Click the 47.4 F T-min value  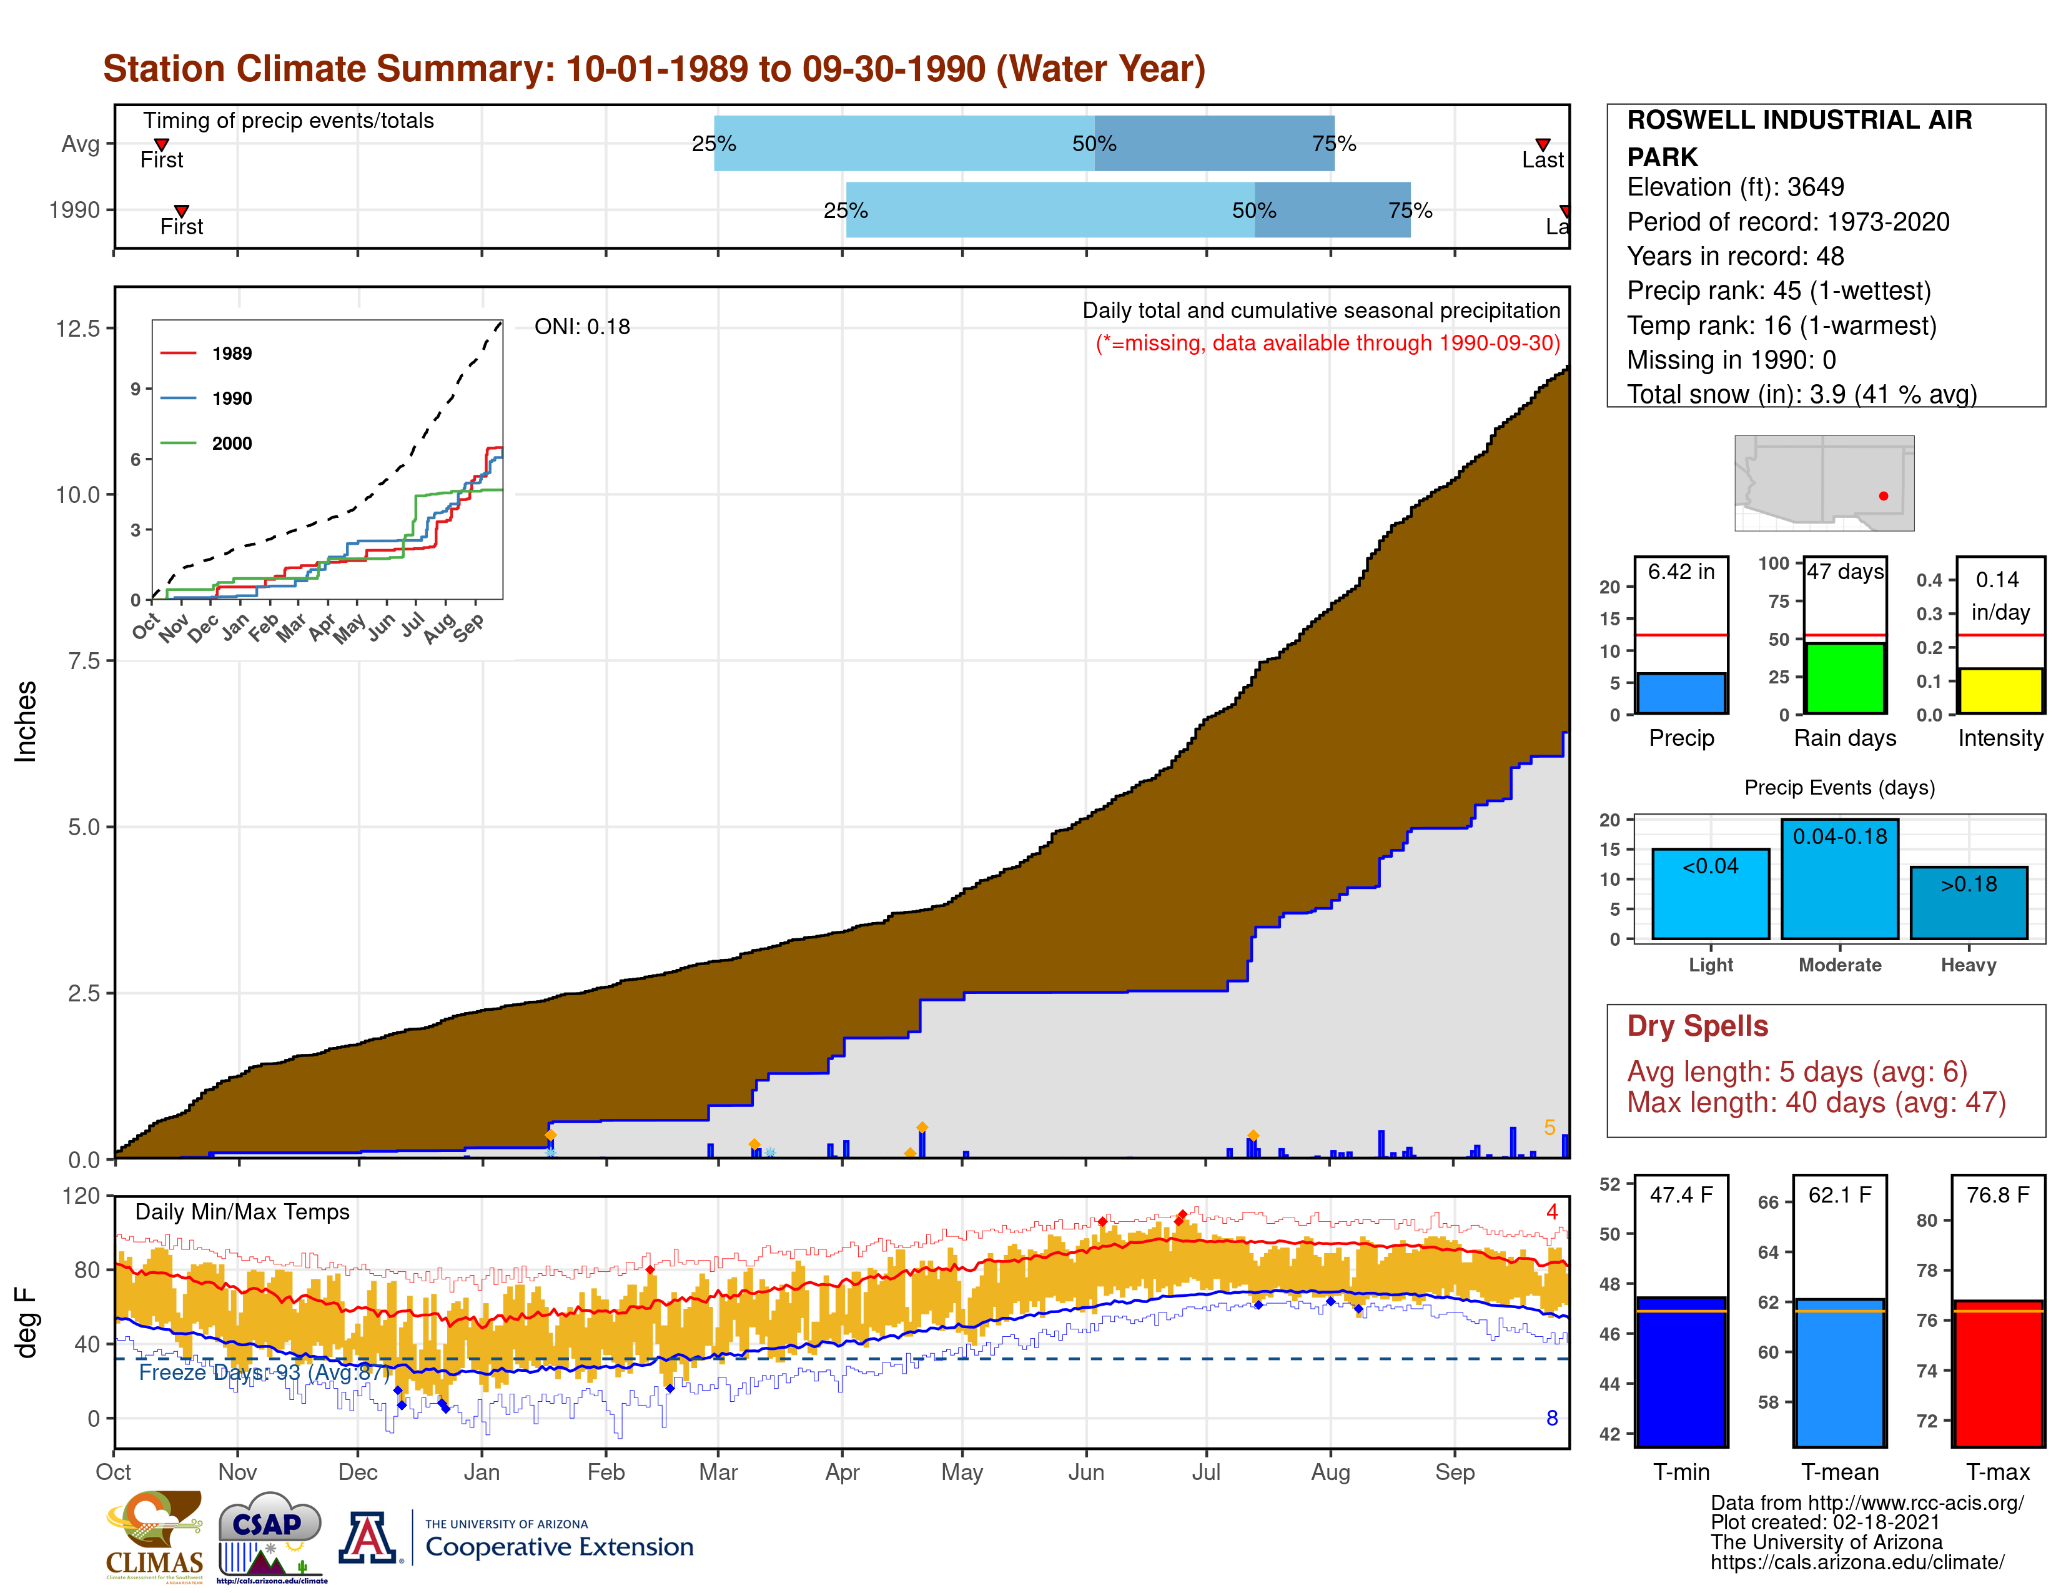click(x=1682, y=1194)
